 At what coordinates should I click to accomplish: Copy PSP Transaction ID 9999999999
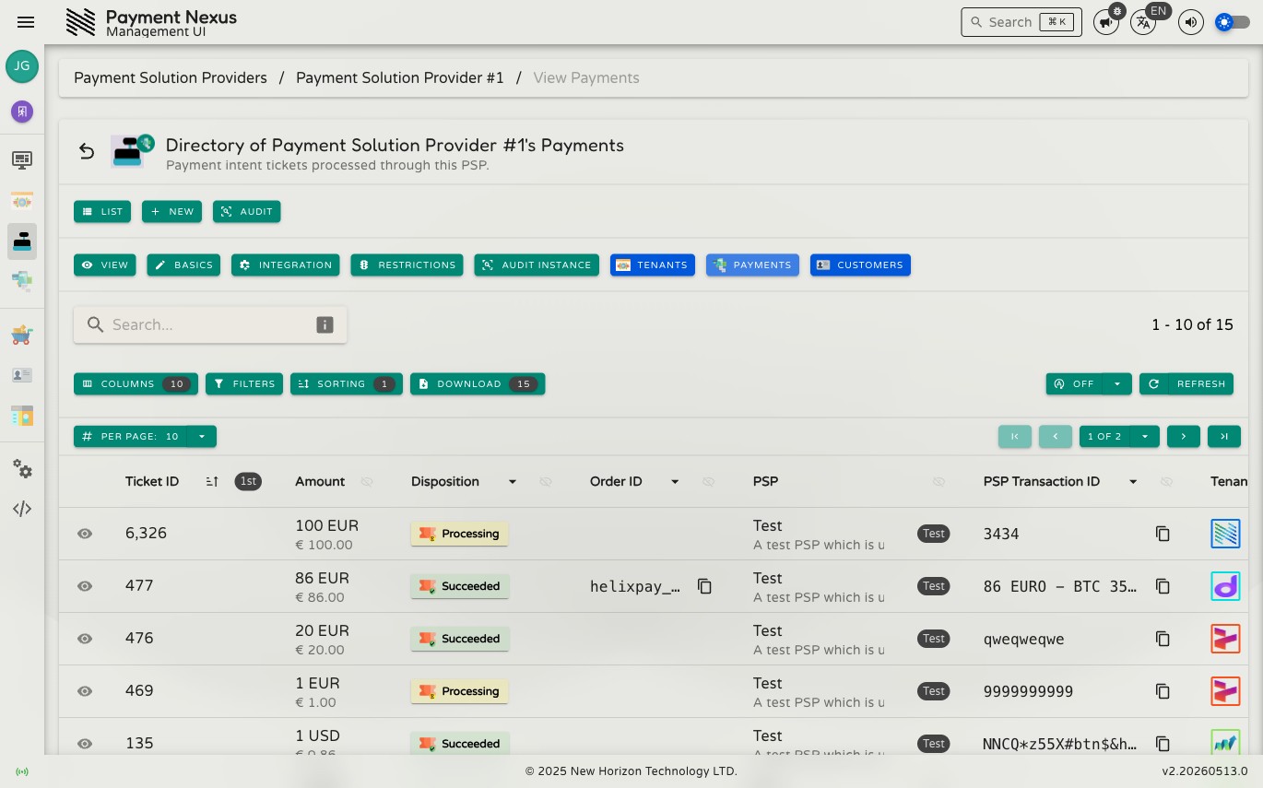pyautogui.click(x=1163, y=691)
